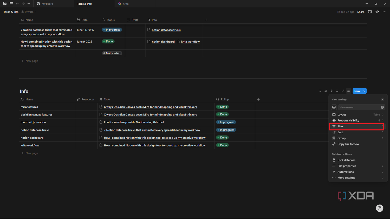
Task: Expand the Sort setting
Action: [358, 132]
